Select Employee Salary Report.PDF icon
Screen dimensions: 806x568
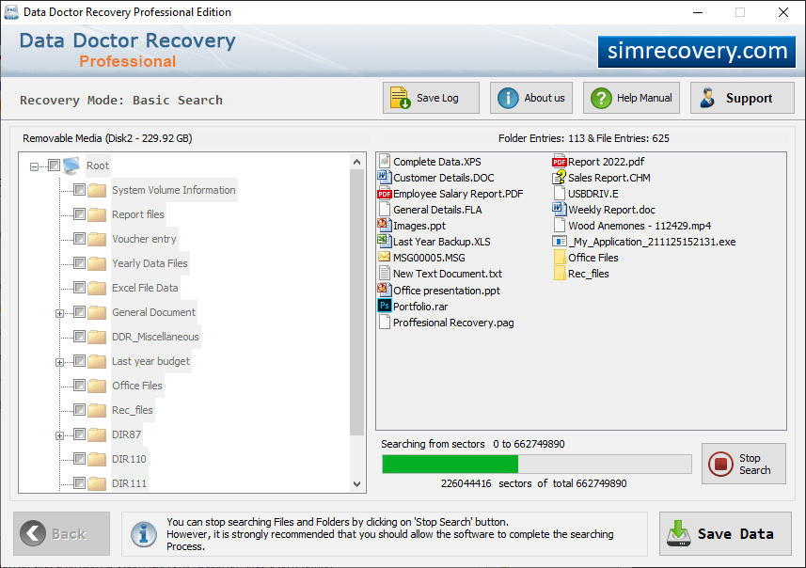[x=384, y=194]
